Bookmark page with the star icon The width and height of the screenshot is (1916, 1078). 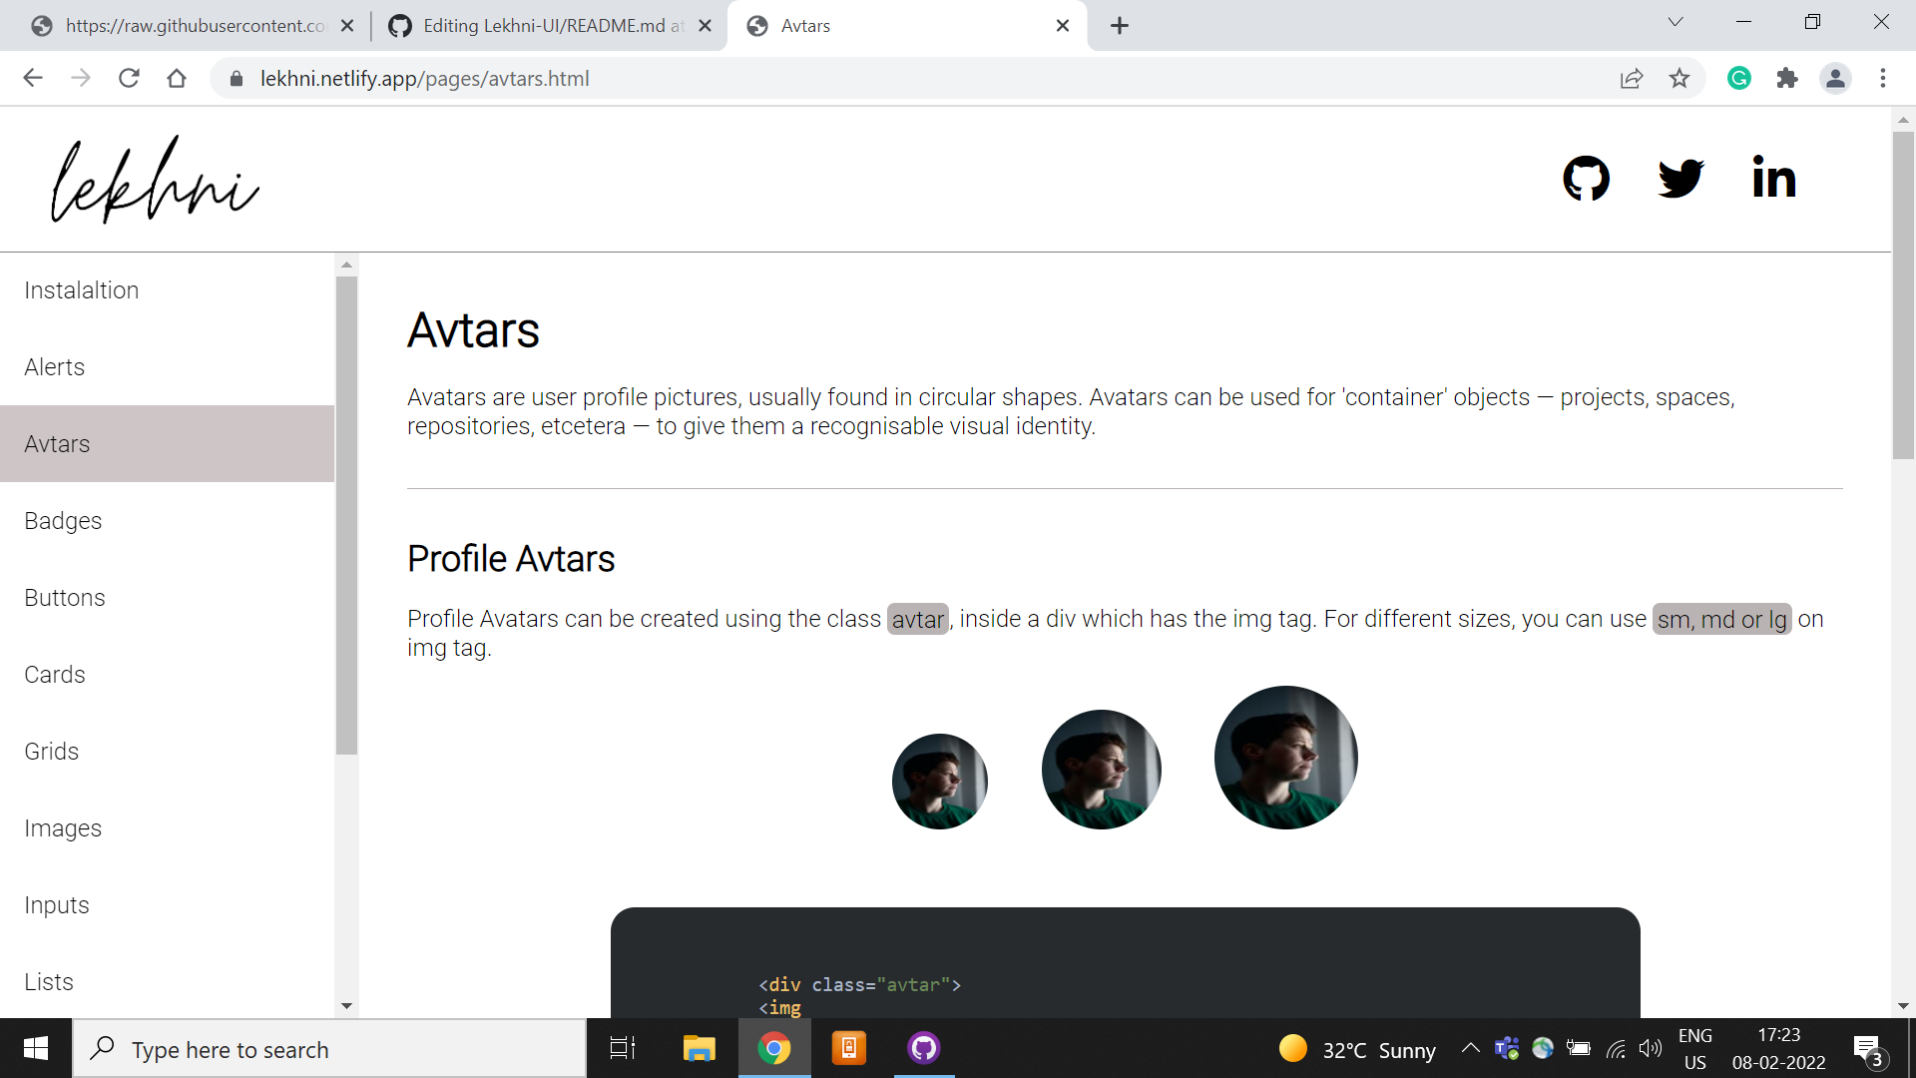pyautogui.click(x=1679, y=79)
